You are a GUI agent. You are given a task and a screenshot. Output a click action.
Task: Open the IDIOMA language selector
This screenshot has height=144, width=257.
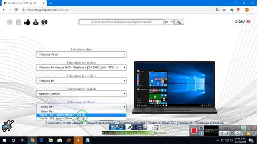[242, 22]
